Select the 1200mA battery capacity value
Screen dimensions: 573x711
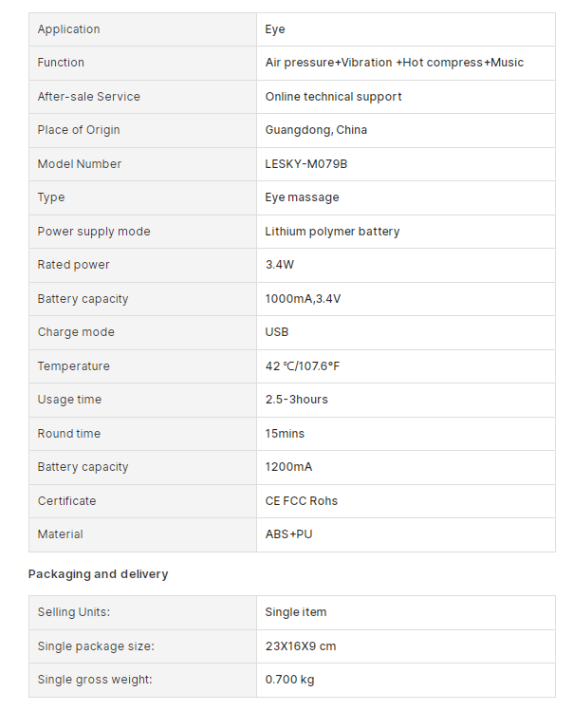point(288,467)
